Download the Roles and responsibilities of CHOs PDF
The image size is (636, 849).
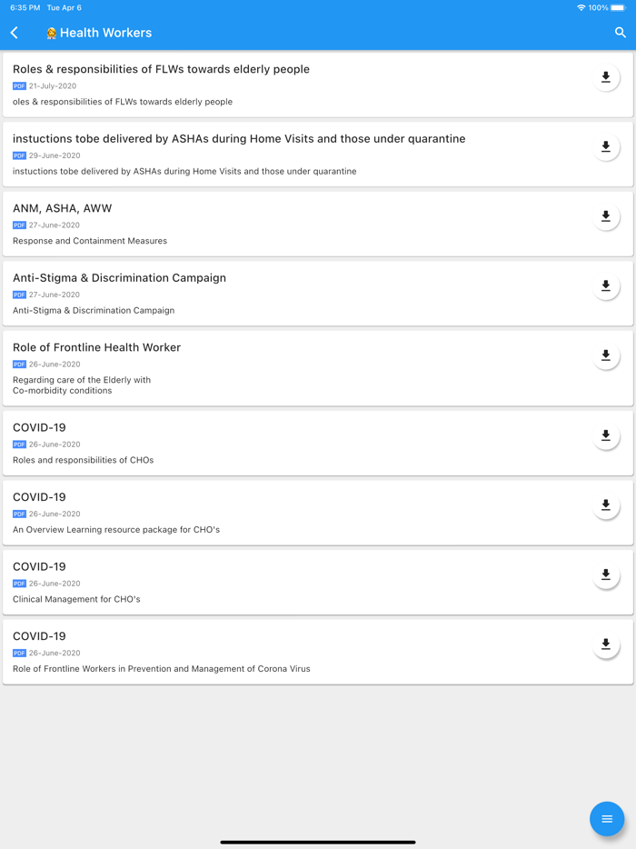pyautogui.click(x=606, y=436)
